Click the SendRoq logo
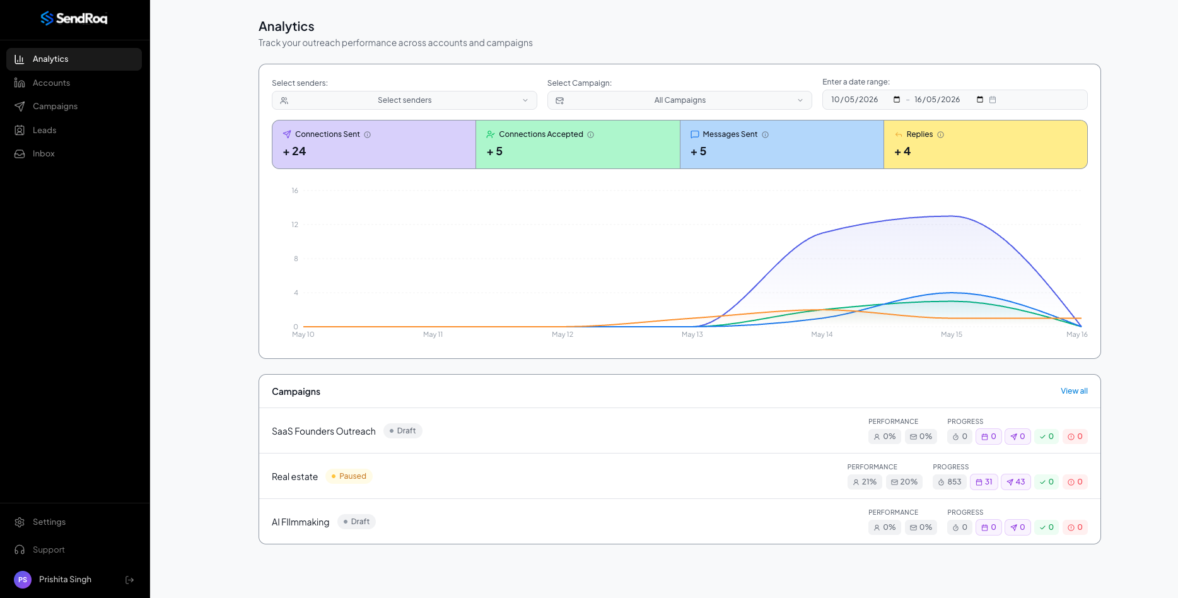Image resolution: width=1178 pixels, height=598 pixels. coord(74,18)
